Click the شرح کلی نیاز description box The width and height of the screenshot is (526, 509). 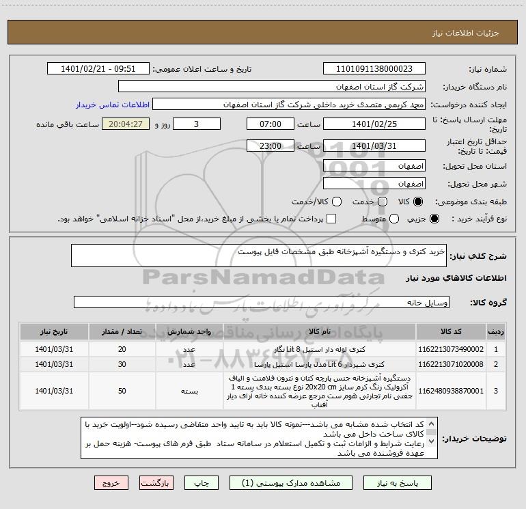coord(259,256)
